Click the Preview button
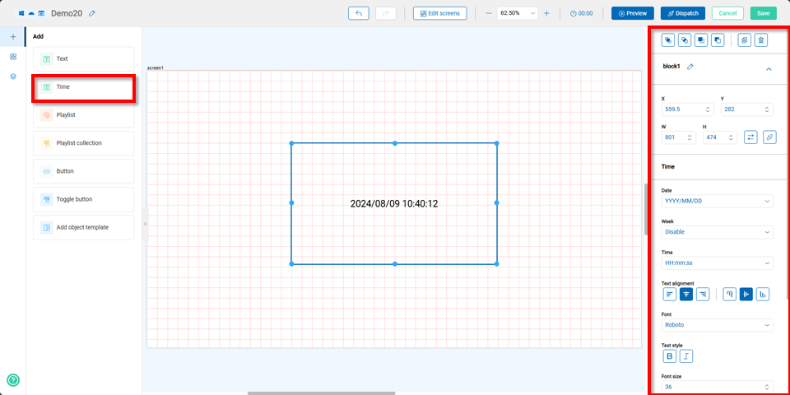This screenshot has width=790, height=395. coord(632,13)
